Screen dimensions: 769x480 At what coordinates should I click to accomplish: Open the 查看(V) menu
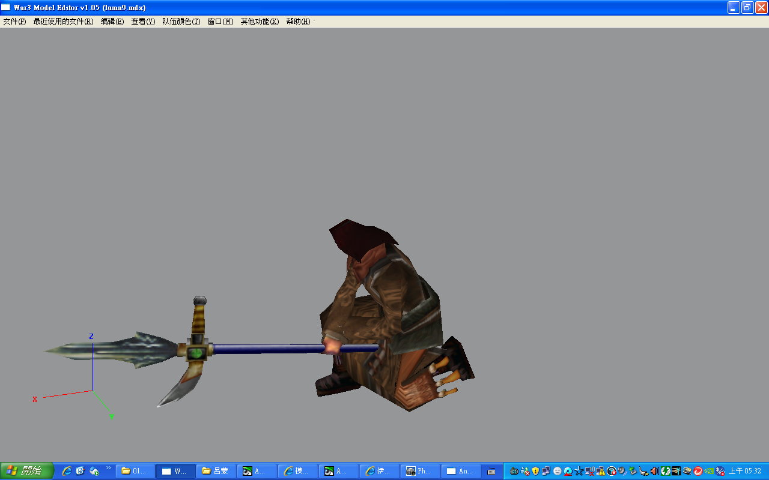(x=143, y=22)
